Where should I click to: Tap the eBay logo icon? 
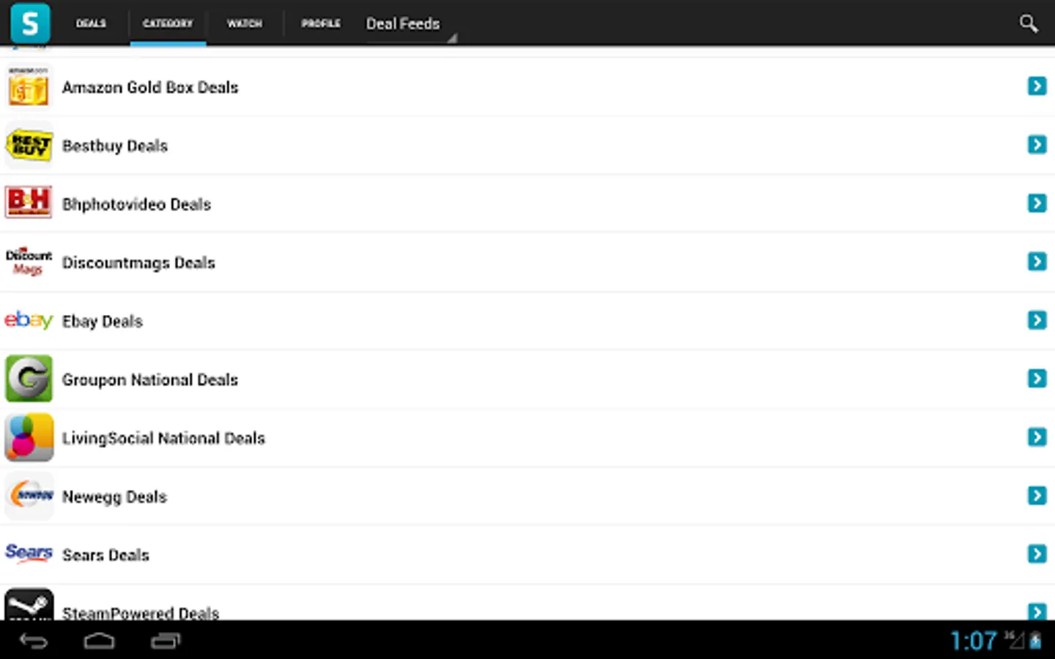[x=29, y=320]
